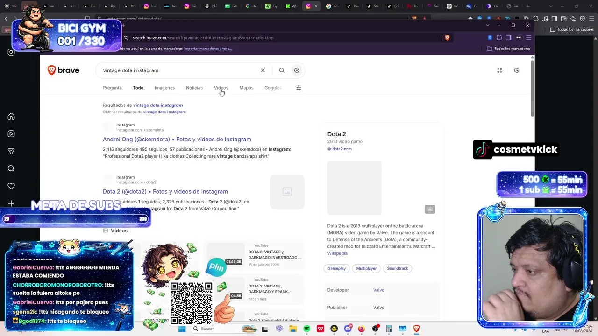Open Discord from the taskbar

348,329
